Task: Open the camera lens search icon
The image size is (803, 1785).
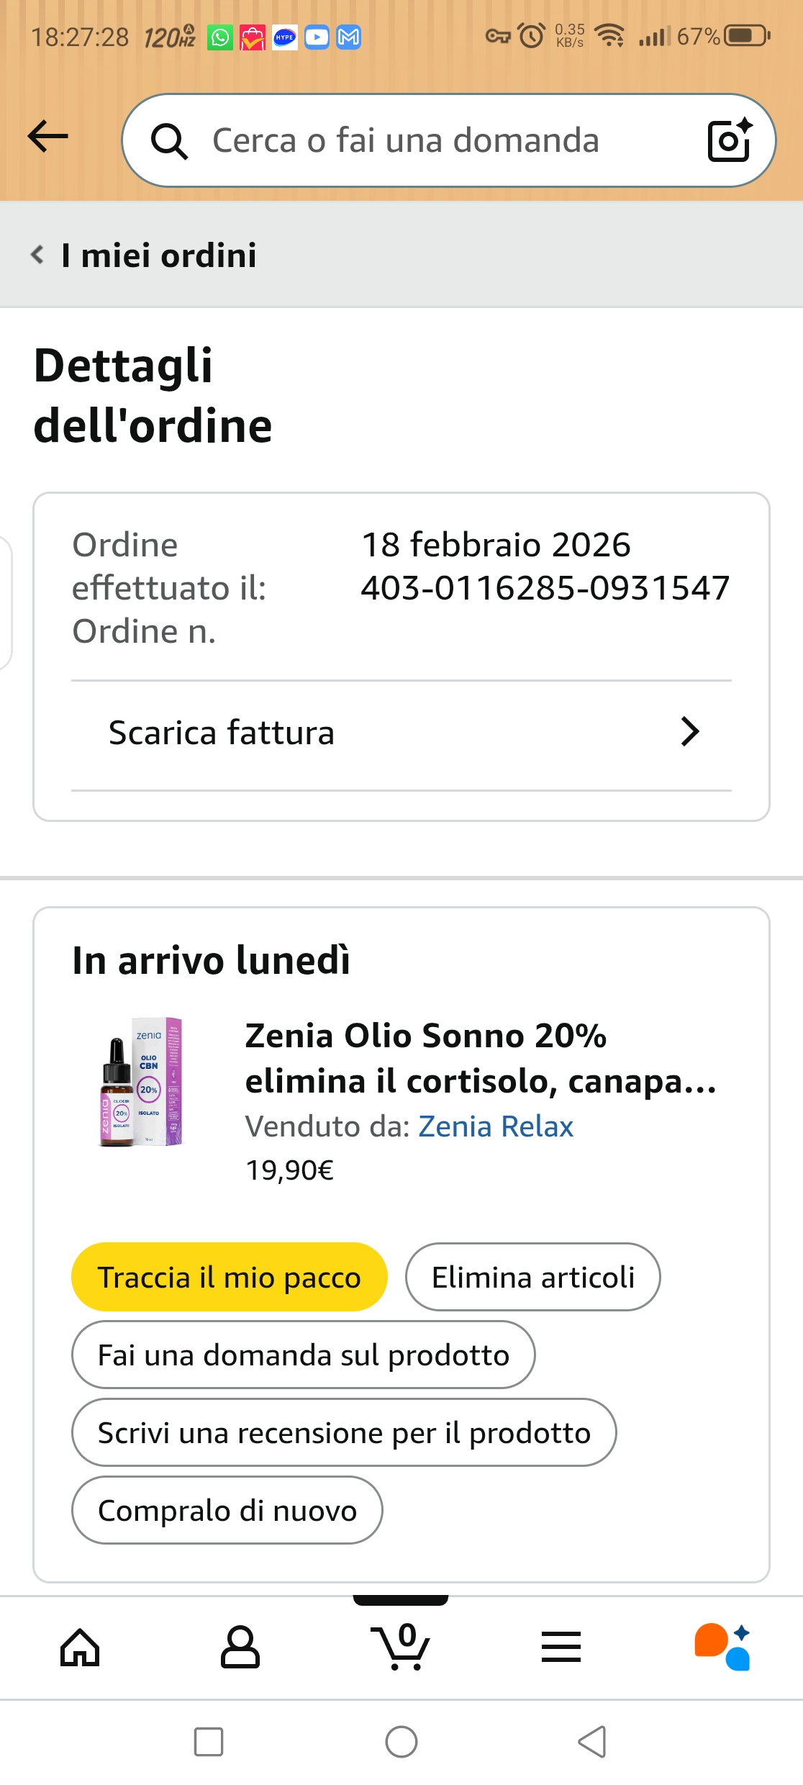Action: pos(729,140)
